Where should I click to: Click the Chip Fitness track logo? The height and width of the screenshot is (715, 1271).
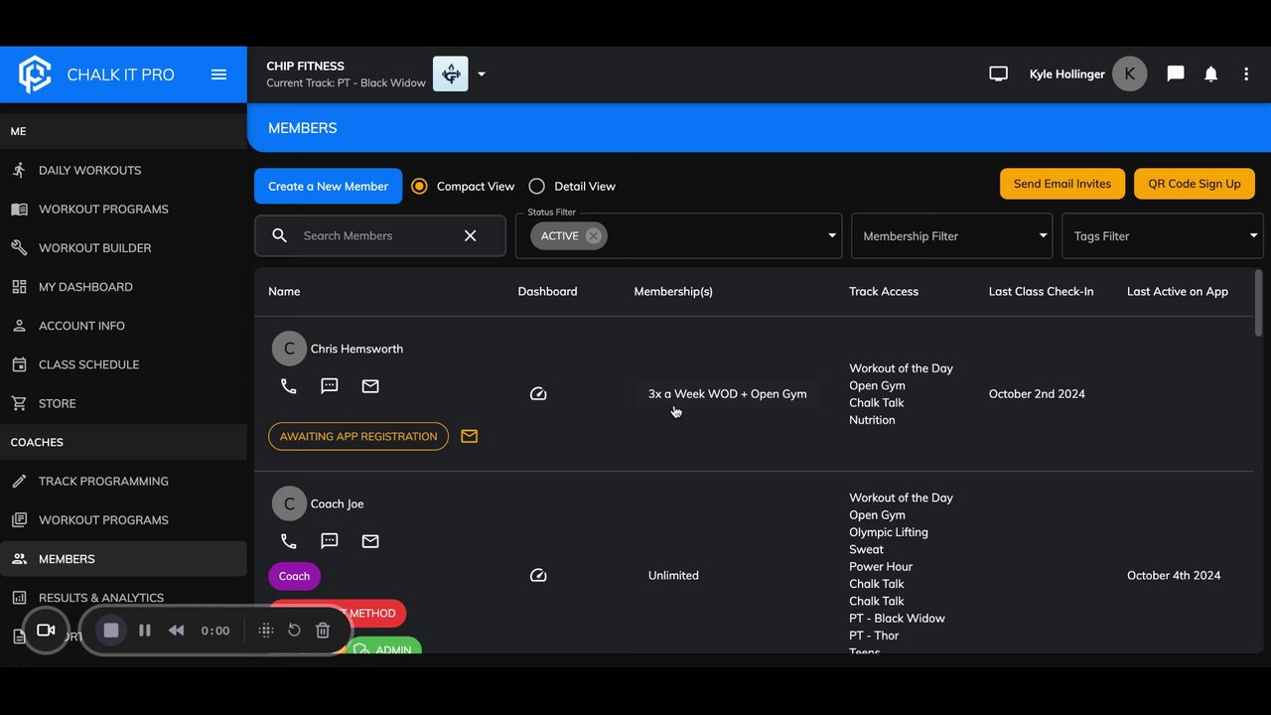tap(451, 73)
